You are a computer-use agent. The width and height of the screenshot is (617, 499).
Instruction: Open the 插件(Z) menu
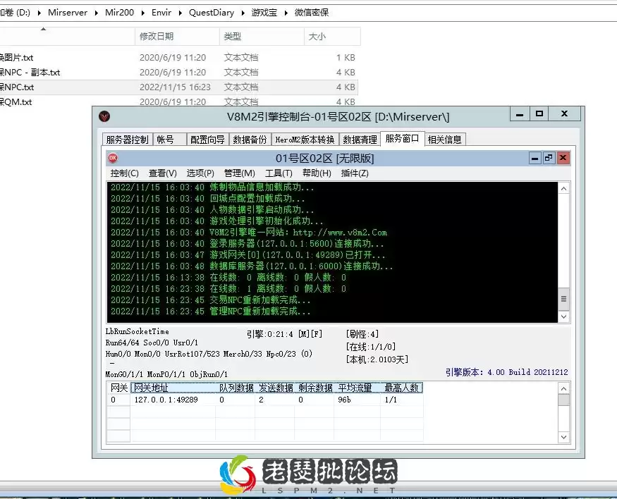click(355, 173)
